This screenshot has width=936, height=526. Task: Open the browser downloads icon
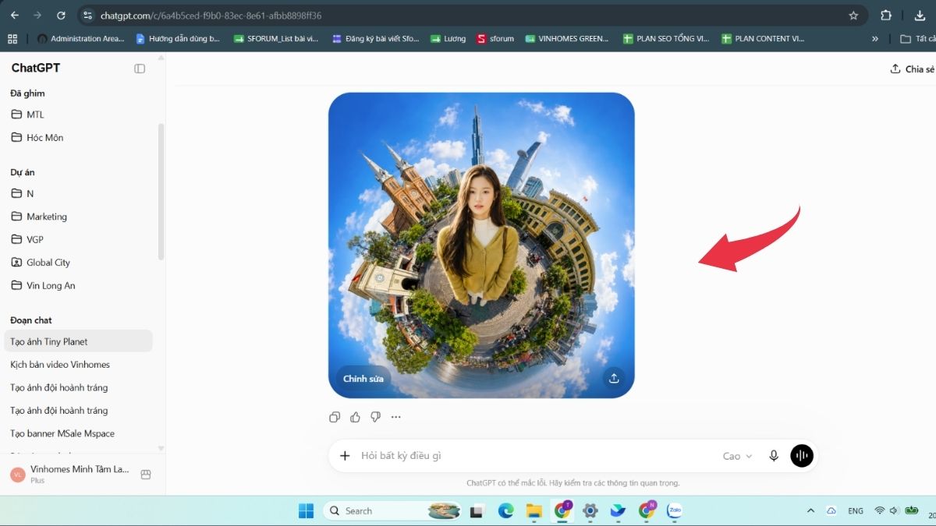(920, 15)
